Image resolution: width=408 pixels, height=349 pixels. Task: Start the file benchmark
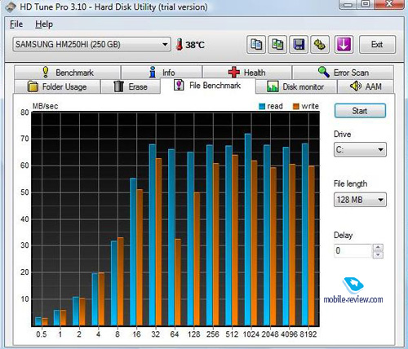360,111
